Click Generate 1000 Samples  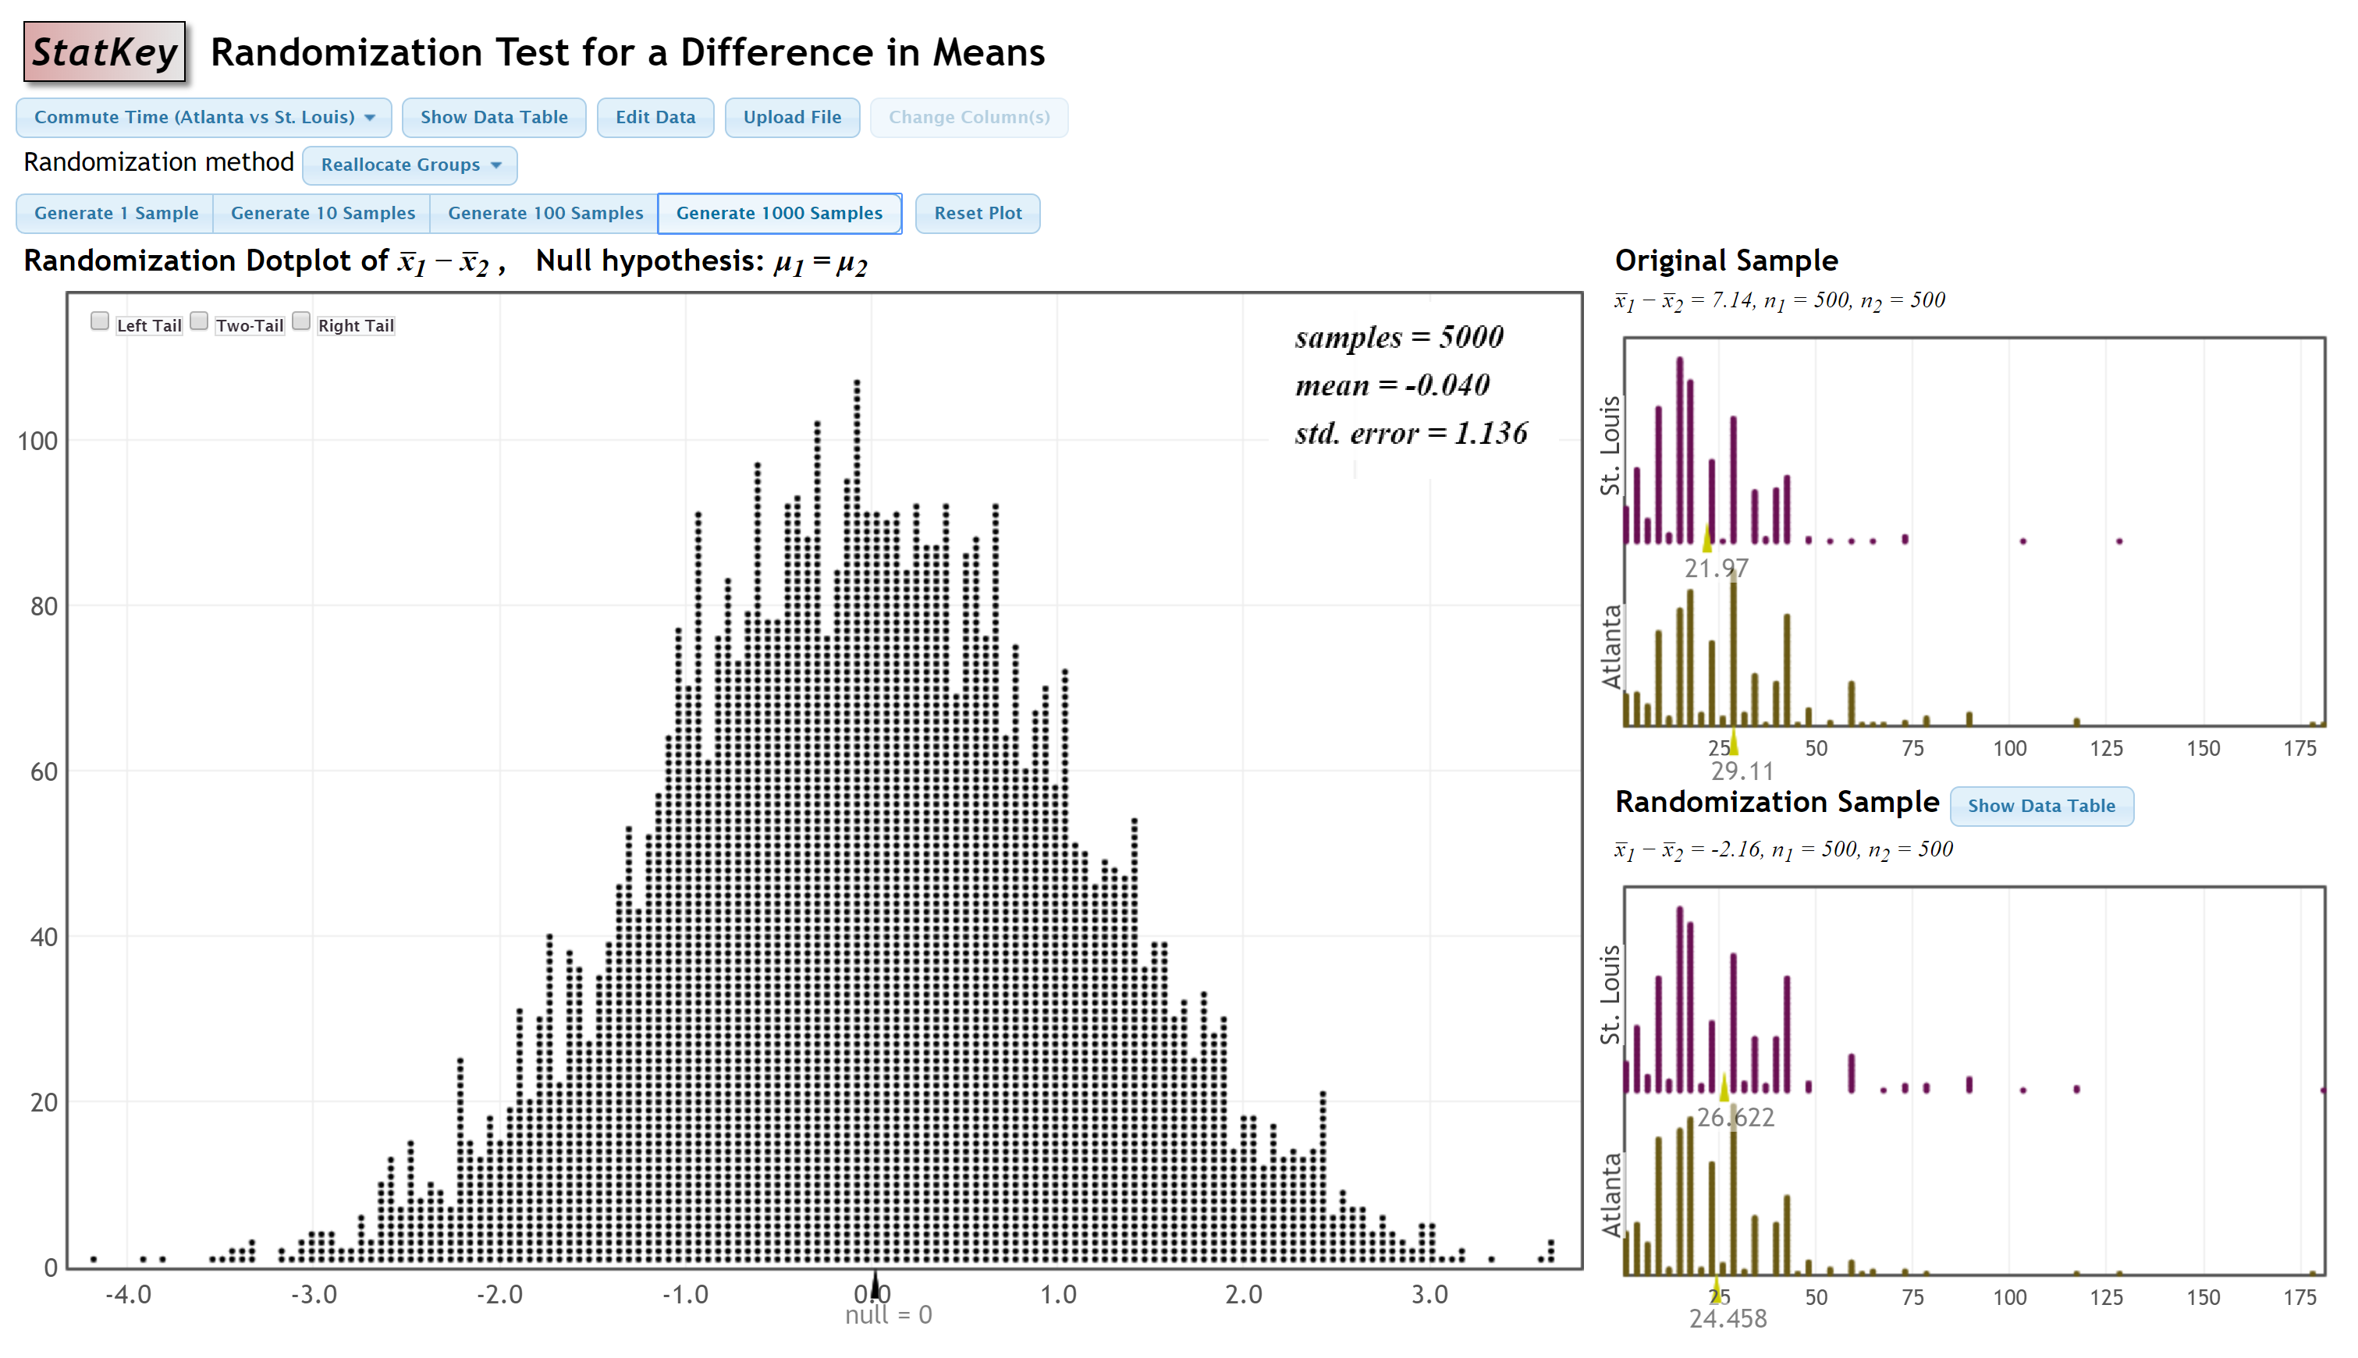pyautogui.click(x=779, y=214)
